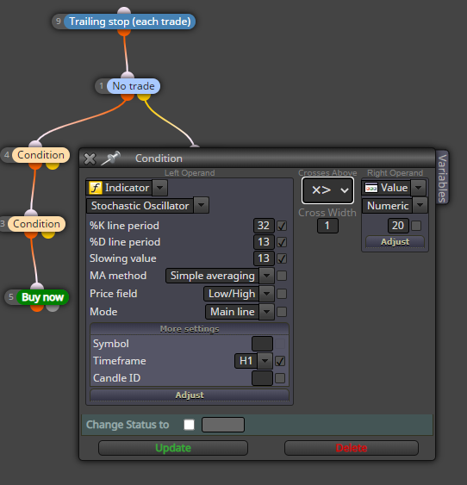Click the gray output connector of Buy now
Viewport: 467px width, 485px height.
click(x=53, y=308)
